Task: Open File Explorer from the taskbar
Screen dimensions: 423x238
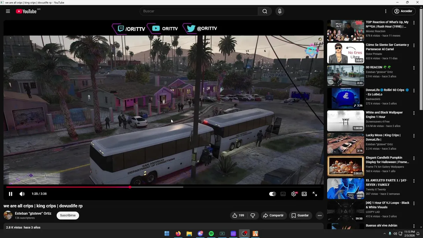Action: pyautogui.click(x=189, y=234)
